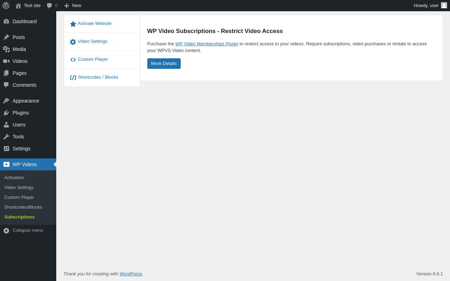The height and width of the screenshot is (281, 450).
Task: Click the Users person icon
Action: [x=6, y=125]
